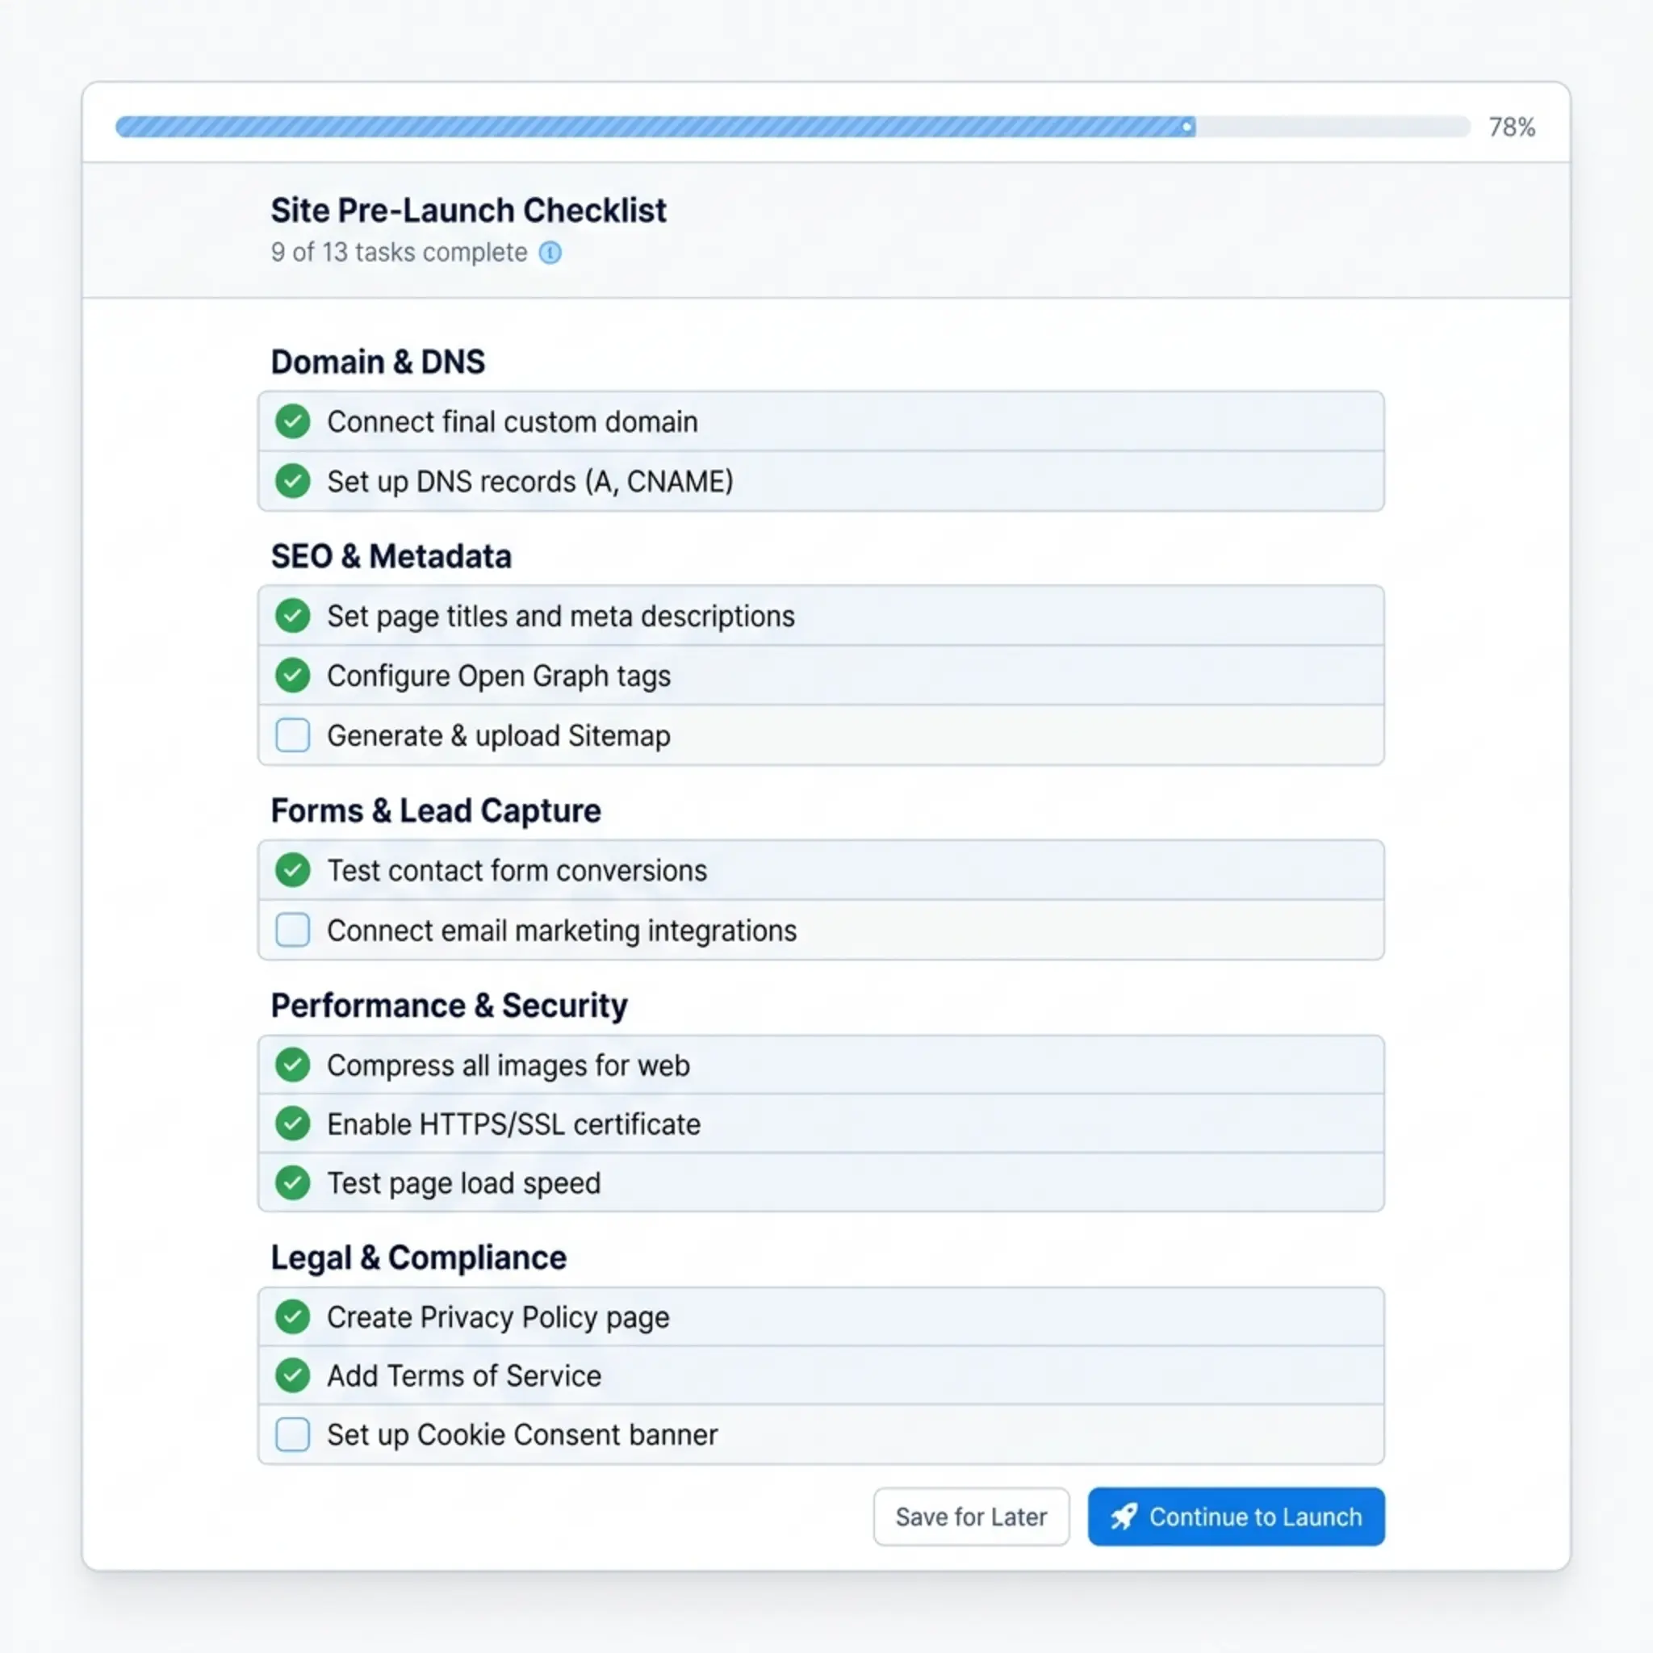
Task: Click the info icon next to task count
Action: coord(550,253)
